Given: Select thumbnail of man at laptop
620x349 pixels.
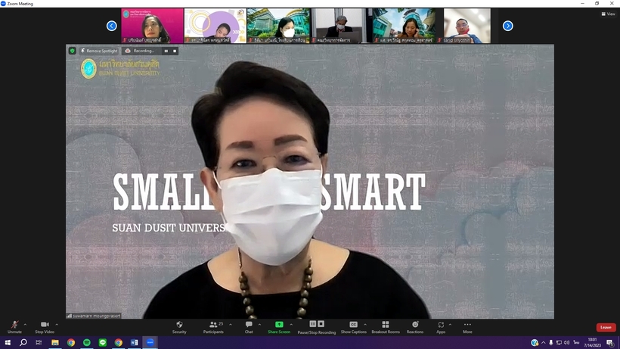Looking at the screenshot, I should click(341, 26).
